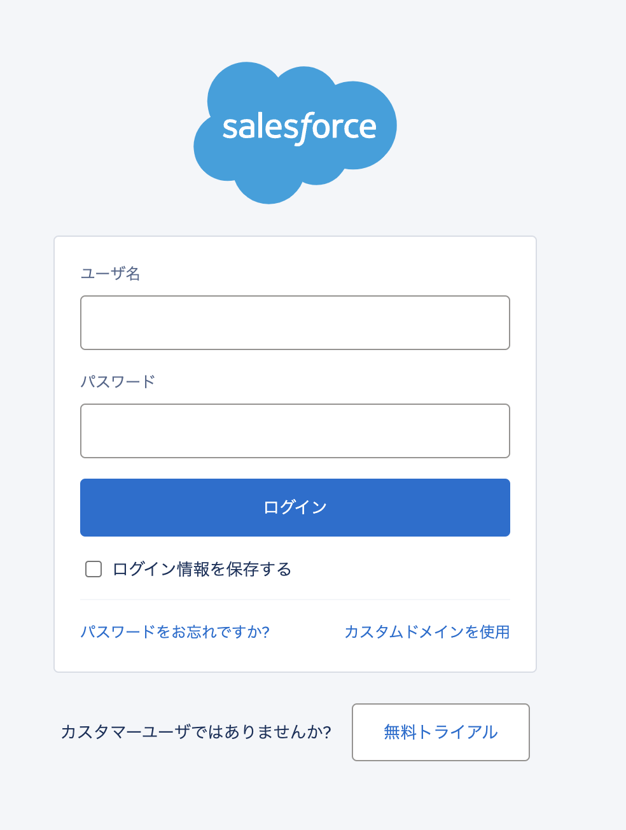This screenshot has height=830, width=626.
Task: Select the username text box under ユーザ名
Action: click(x=295, y=323)
